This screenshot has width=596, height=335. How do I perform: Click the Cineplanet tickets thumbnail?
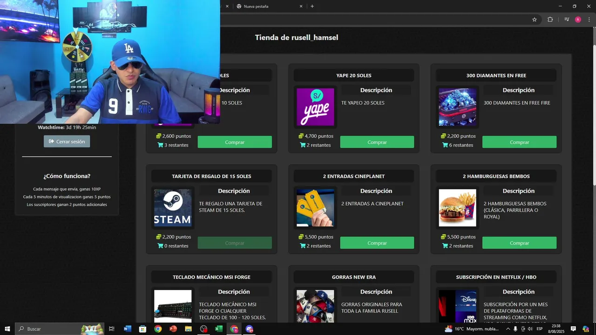coord(315,208)
